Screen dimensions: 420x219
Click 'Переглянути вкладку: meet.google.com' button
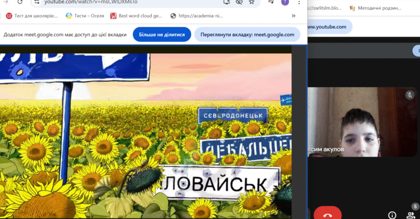pos(247,35)
